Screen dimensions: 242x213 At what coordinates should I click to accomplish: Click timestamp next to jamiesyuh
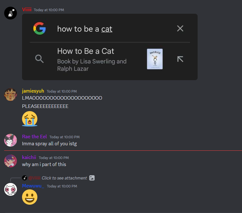pyautogui.click(x=62, y=91)
